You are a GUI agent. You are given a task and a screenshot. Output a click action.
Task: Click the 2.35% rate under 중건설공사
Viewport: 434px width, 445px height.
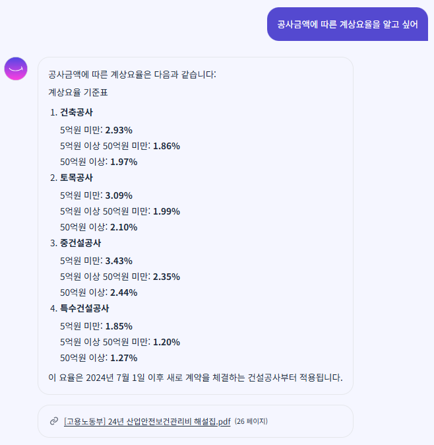click(x=166, y=276)
